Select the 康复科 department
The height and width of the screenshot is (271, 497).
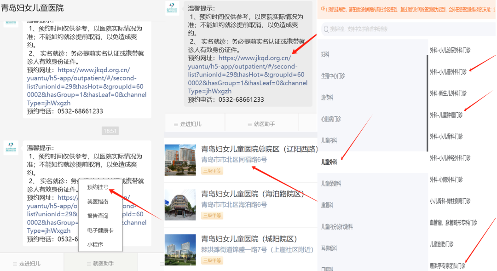(327, 205)
